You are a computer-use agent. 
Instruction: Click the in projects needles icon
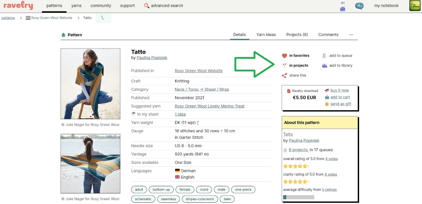(284, 65)
